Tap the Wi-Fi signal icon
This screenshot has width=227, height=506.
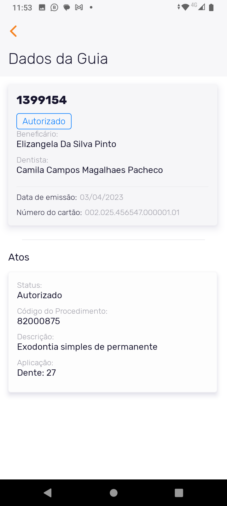[x=185, y=7]
